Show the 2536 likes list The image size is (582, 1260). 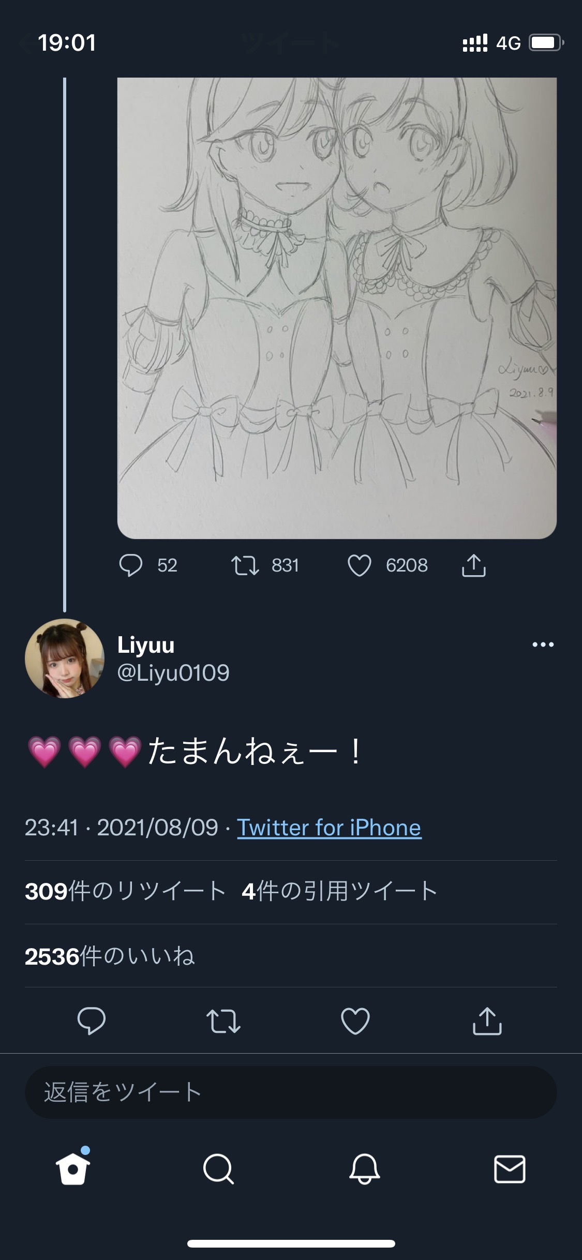(x=110, y=956)
